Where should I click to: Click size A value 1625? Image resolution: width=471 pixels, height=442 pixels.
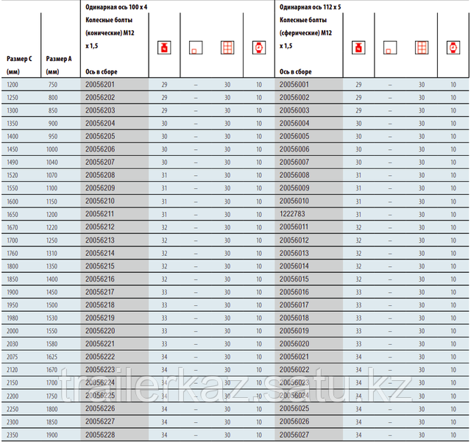pyautogui.click(x=52, y=357)
